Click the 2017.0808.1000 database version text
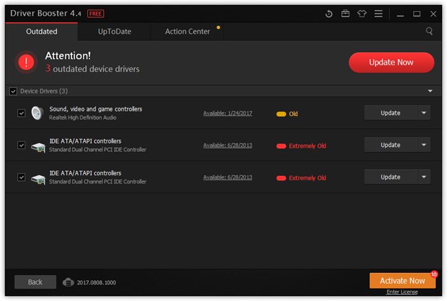 tap(96, 282)
